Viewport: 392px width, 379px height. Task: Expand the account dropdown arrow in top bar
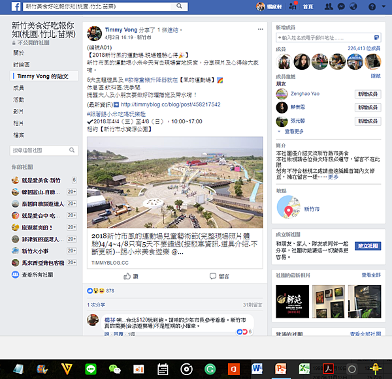pos(384,7)
